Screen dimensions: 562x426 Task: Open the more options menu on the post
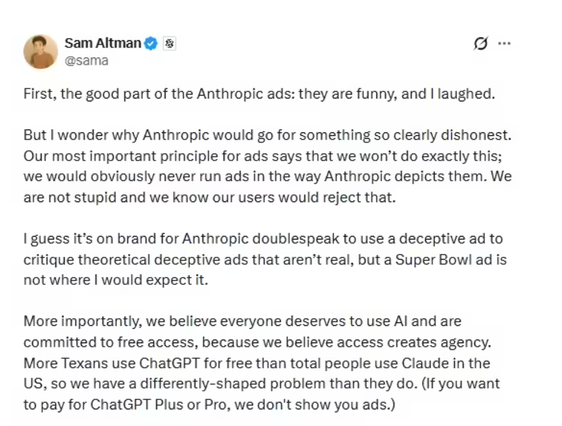click(505, 43)
